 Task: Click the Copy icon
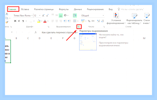pos(7,18)
